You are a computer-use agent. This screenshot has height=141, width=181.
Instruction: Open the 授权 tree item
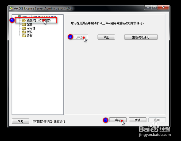pyautogui.click(x=30, y=32)
